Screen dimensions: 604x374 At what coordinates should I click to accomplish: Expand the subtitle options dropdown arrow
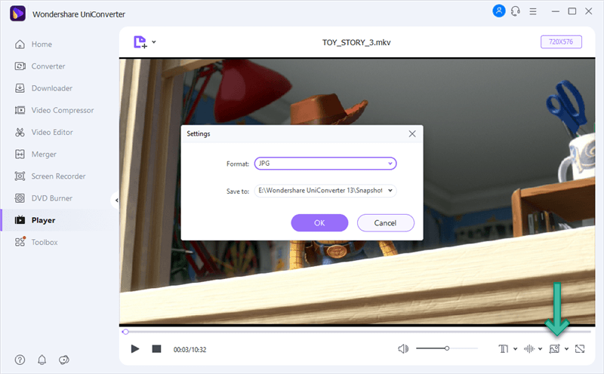pyautogui.click(x=516, y=349)
